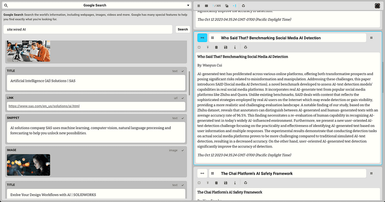Click clipboard icon of Who Said That note
385x202 pixels.
coord(216,47)
